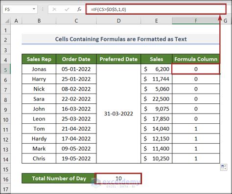Select formula cell in Chris row
Image resolution: width=232 pixels, height=194 pixels.
196,158
